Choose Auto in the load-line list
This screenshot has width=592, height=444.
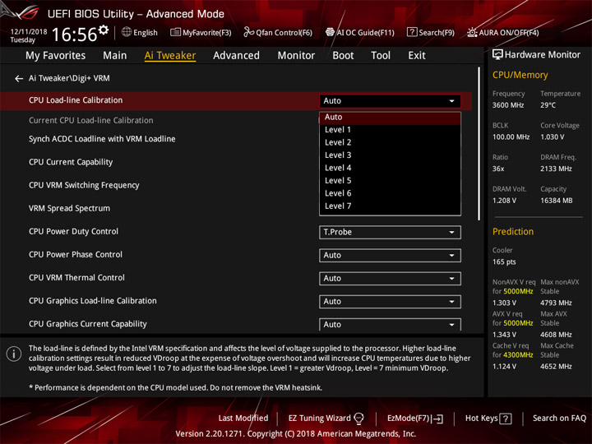pyautogui.click(x=390, y=118)
